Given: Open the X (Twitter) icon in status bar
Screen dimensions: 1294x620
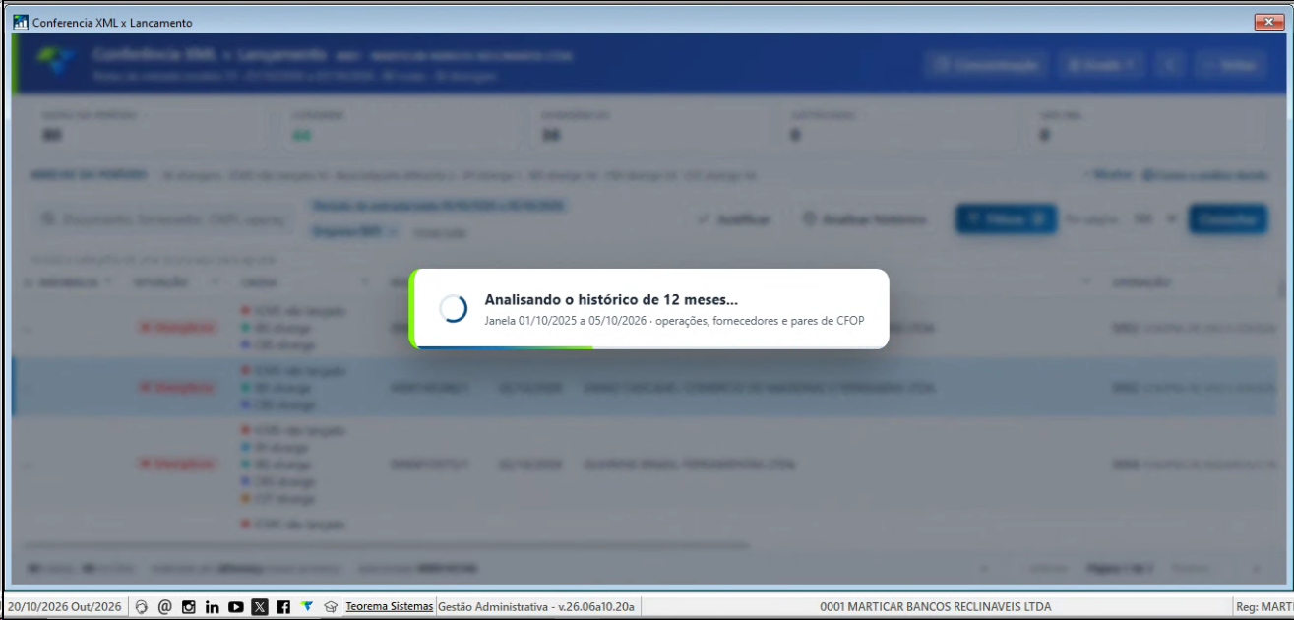Looking at the screenshot, I should tap(260, 607).
